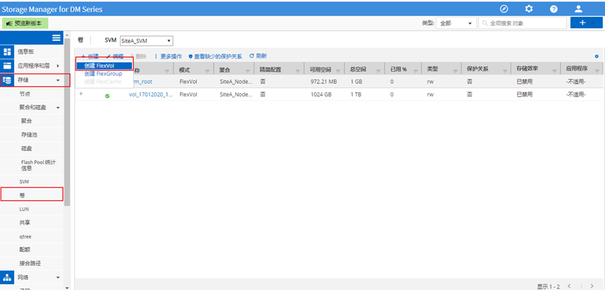Open the SVM SiteA_SVM dropdown
The image size is (605, 290).
pos(145,41)
